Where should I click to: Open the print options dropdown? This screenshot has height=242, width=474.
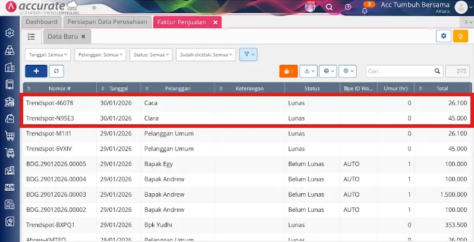tap(328, 71)
